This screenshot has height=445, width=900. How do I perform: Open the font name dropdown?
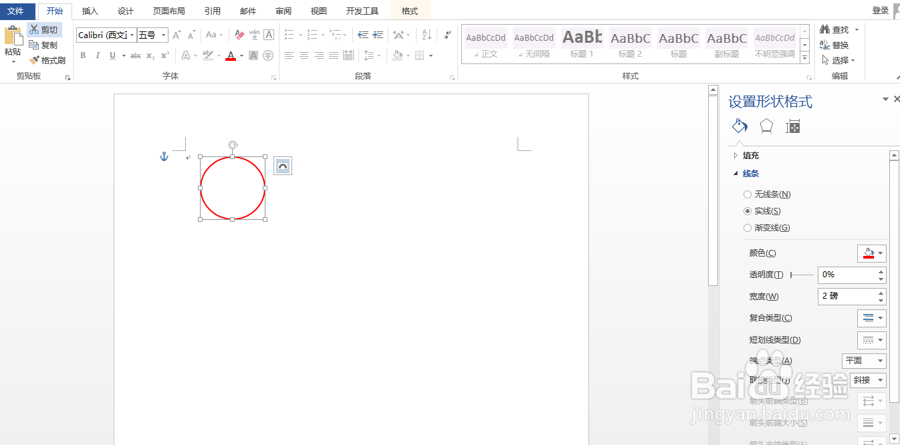132,35
